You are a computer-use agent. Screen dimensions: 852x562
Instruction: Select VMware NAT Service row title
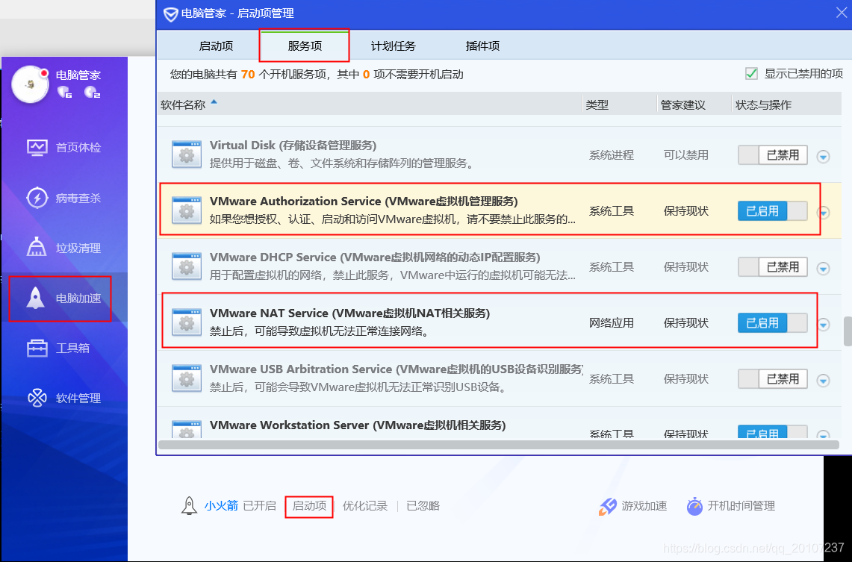[350, 313]
